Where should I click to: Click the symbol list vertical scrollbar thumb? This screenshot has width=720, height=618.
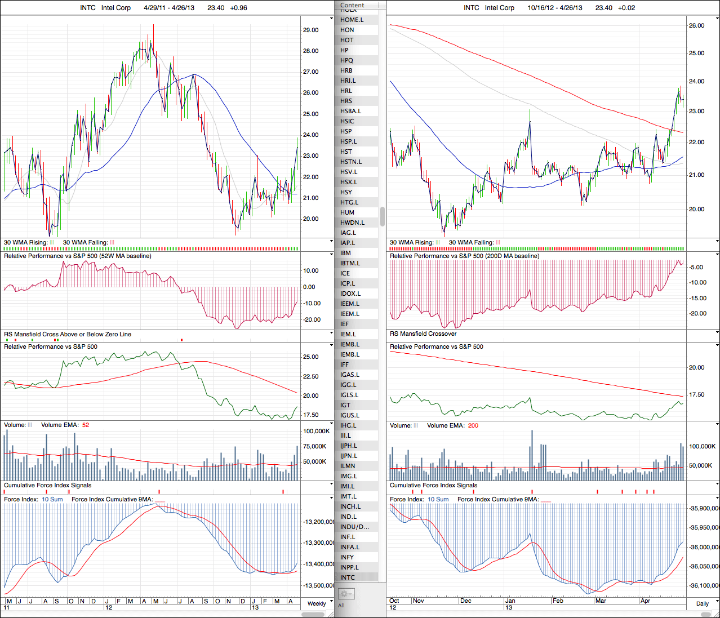click(383, 216)
